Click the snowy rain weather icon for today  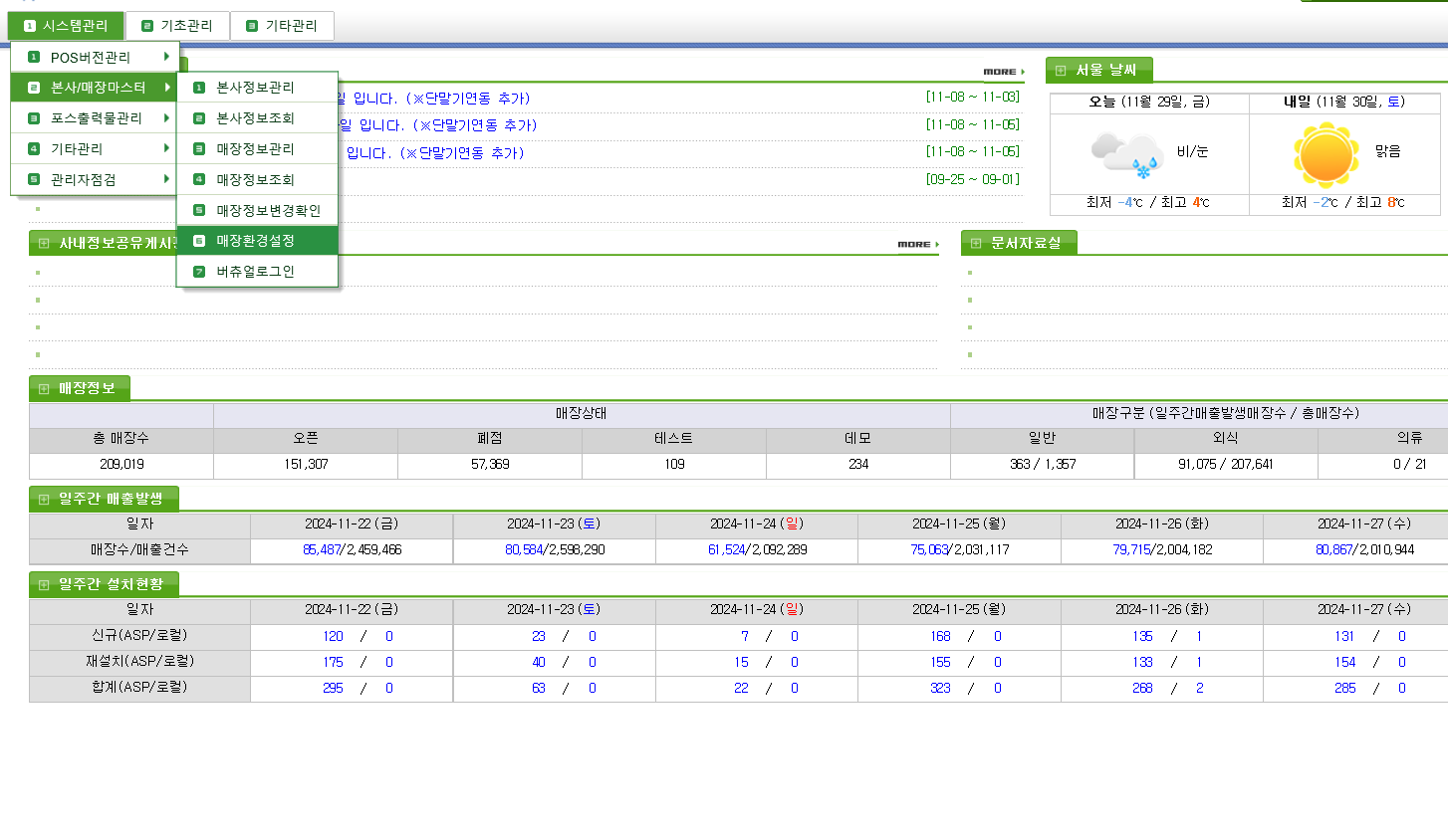point(1126,153)
